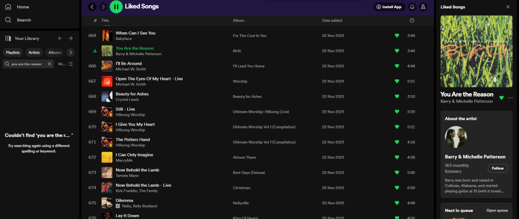The height and width of the screenshot is (219, 519).
Task: Close the Liked Songs now-playing panel
Action: pos(508,7)
